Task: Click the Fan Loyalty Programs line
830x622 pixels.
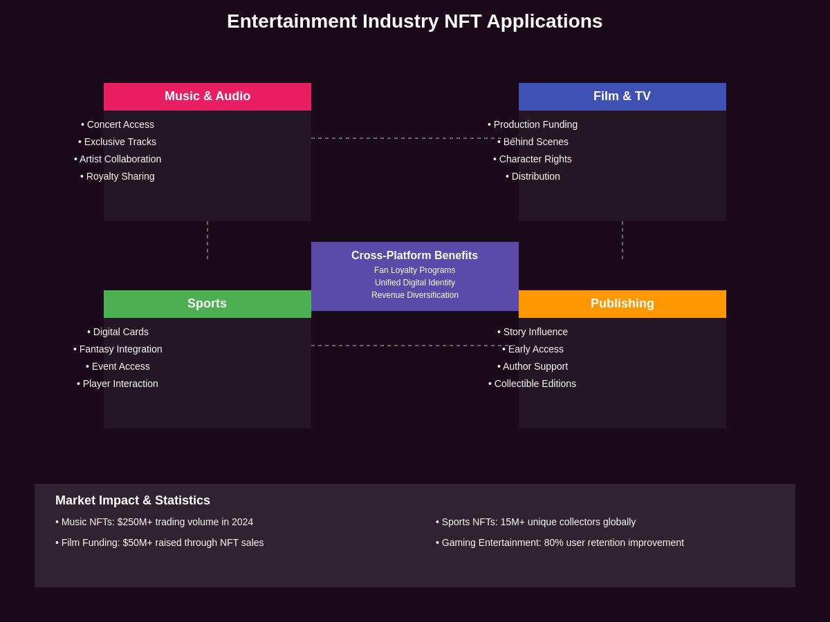Action: click(x=415, y=270)
